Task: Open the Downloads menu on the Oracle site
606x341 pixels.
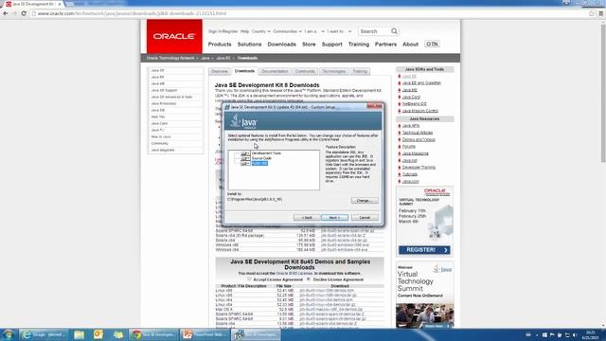Action: [282, 45]
